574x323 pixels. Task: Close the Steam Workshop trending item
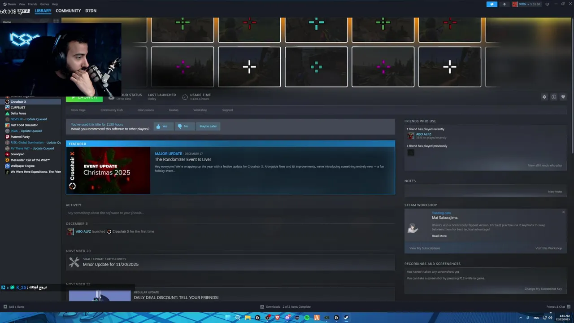(x=563, y=212)
